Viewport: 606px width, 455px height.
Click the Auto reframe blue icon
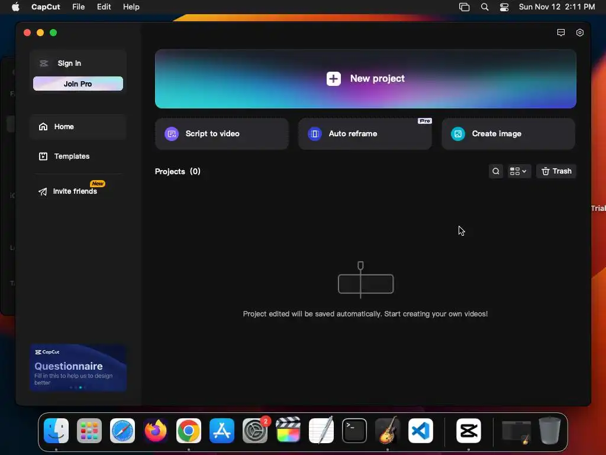pos(315,134)
